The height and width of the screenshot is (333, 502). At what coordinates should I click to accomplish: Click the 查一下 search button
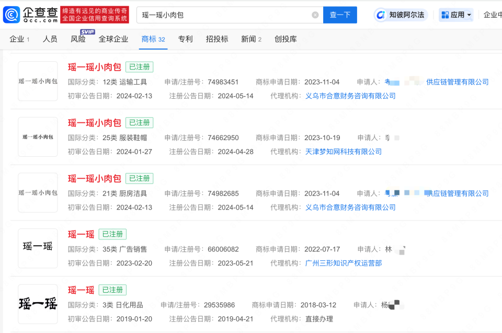(x=340, y=15)
